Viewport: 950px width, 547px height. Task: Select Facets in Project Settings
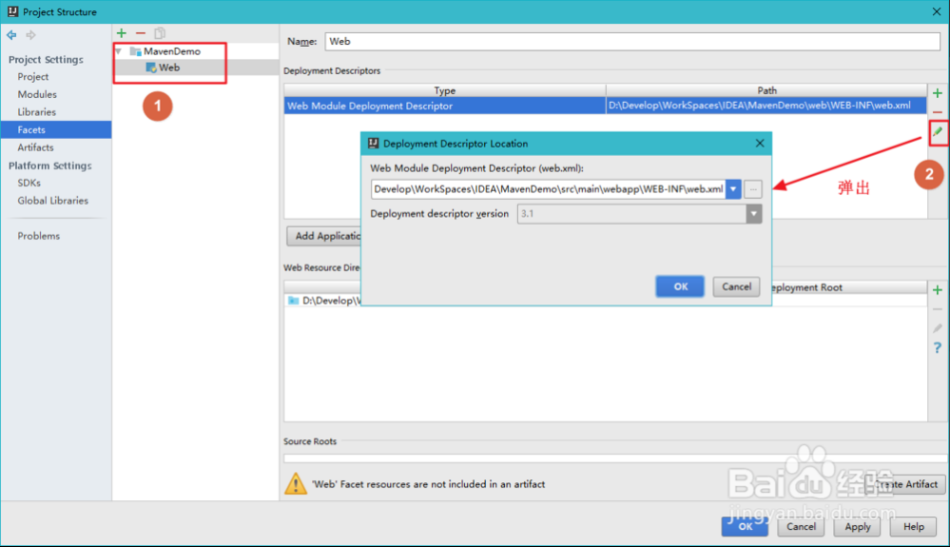(56, 129)
